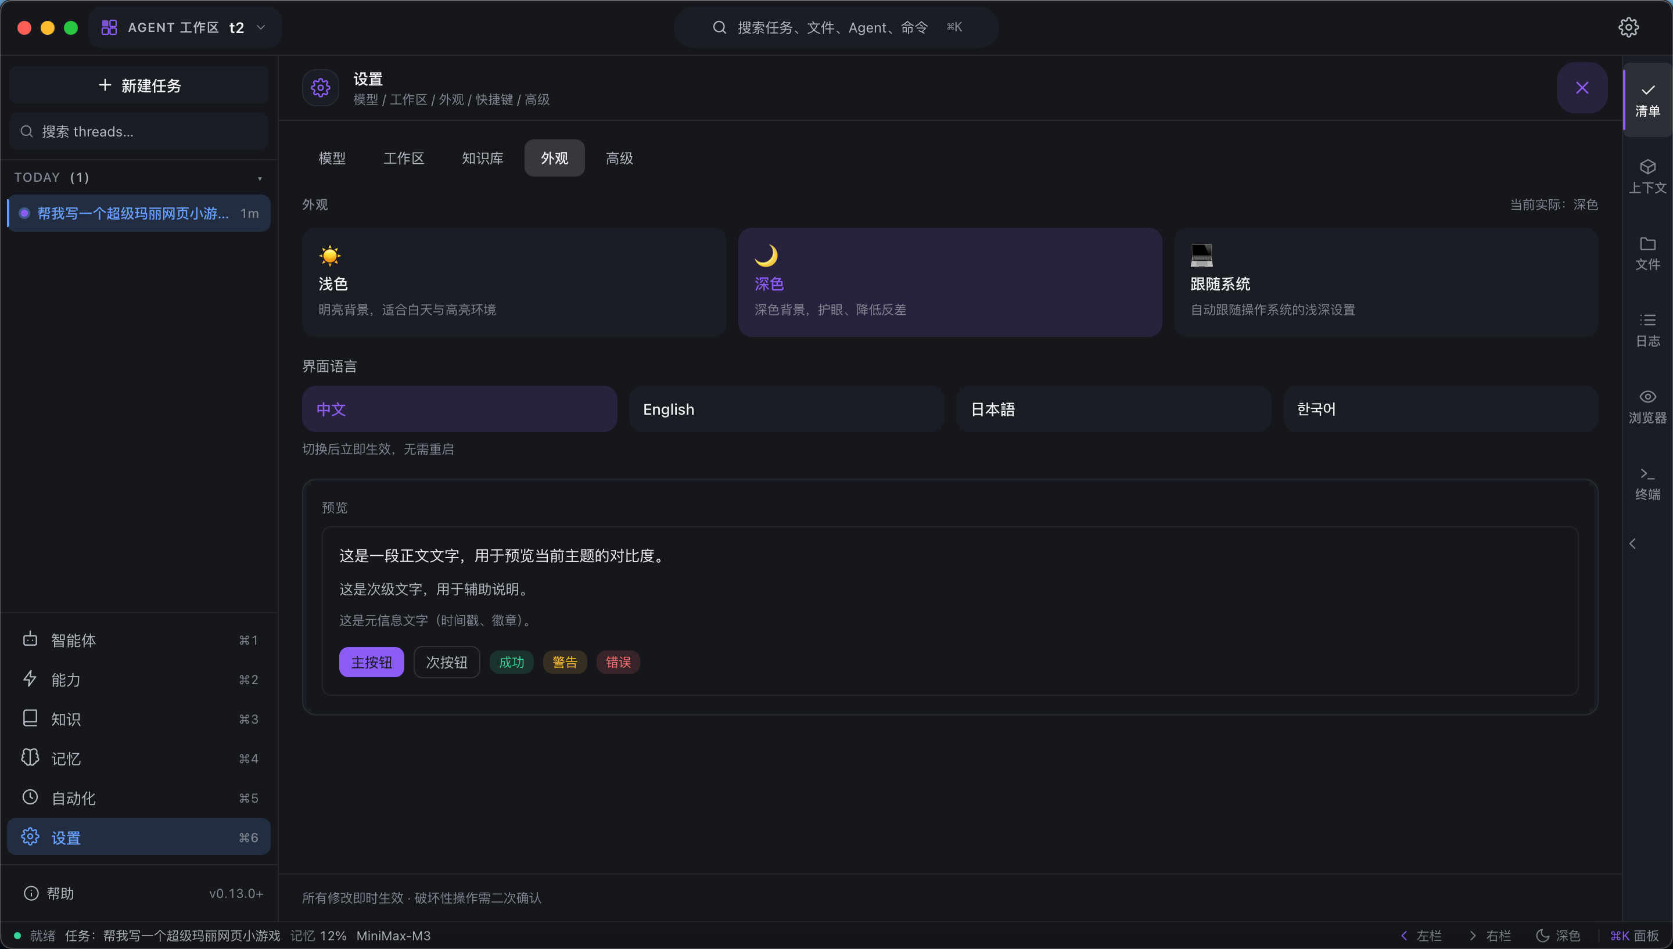Click the 新建任务 new task button
The image size is (1673, 949).
click(139, 85)
